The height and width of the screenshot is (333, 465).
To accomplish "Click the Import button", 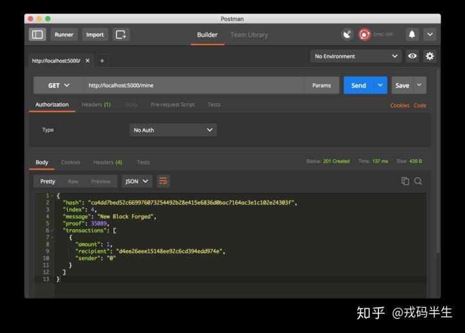I will coord(95,35).
